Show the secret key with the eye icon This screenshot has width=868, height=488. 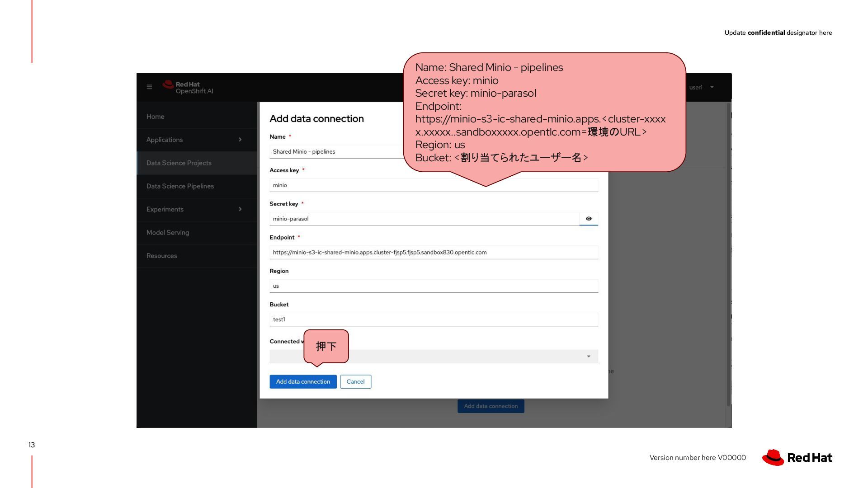click(589, 219)
